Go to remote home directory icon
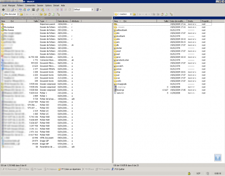225x176 pixels. (x=162, y=14)
